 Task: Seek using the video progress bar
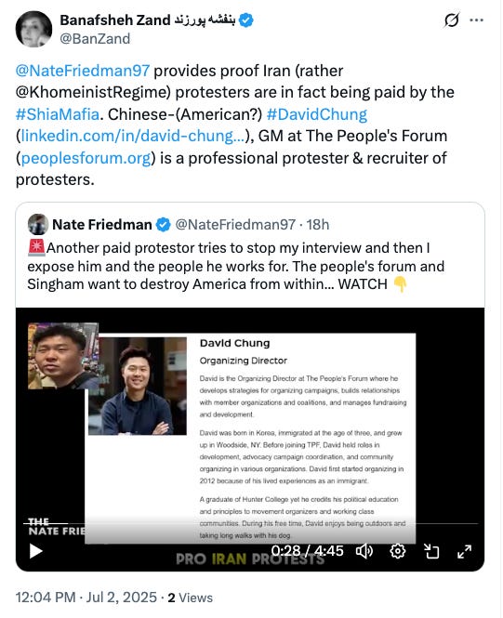(x=251, y=523)
